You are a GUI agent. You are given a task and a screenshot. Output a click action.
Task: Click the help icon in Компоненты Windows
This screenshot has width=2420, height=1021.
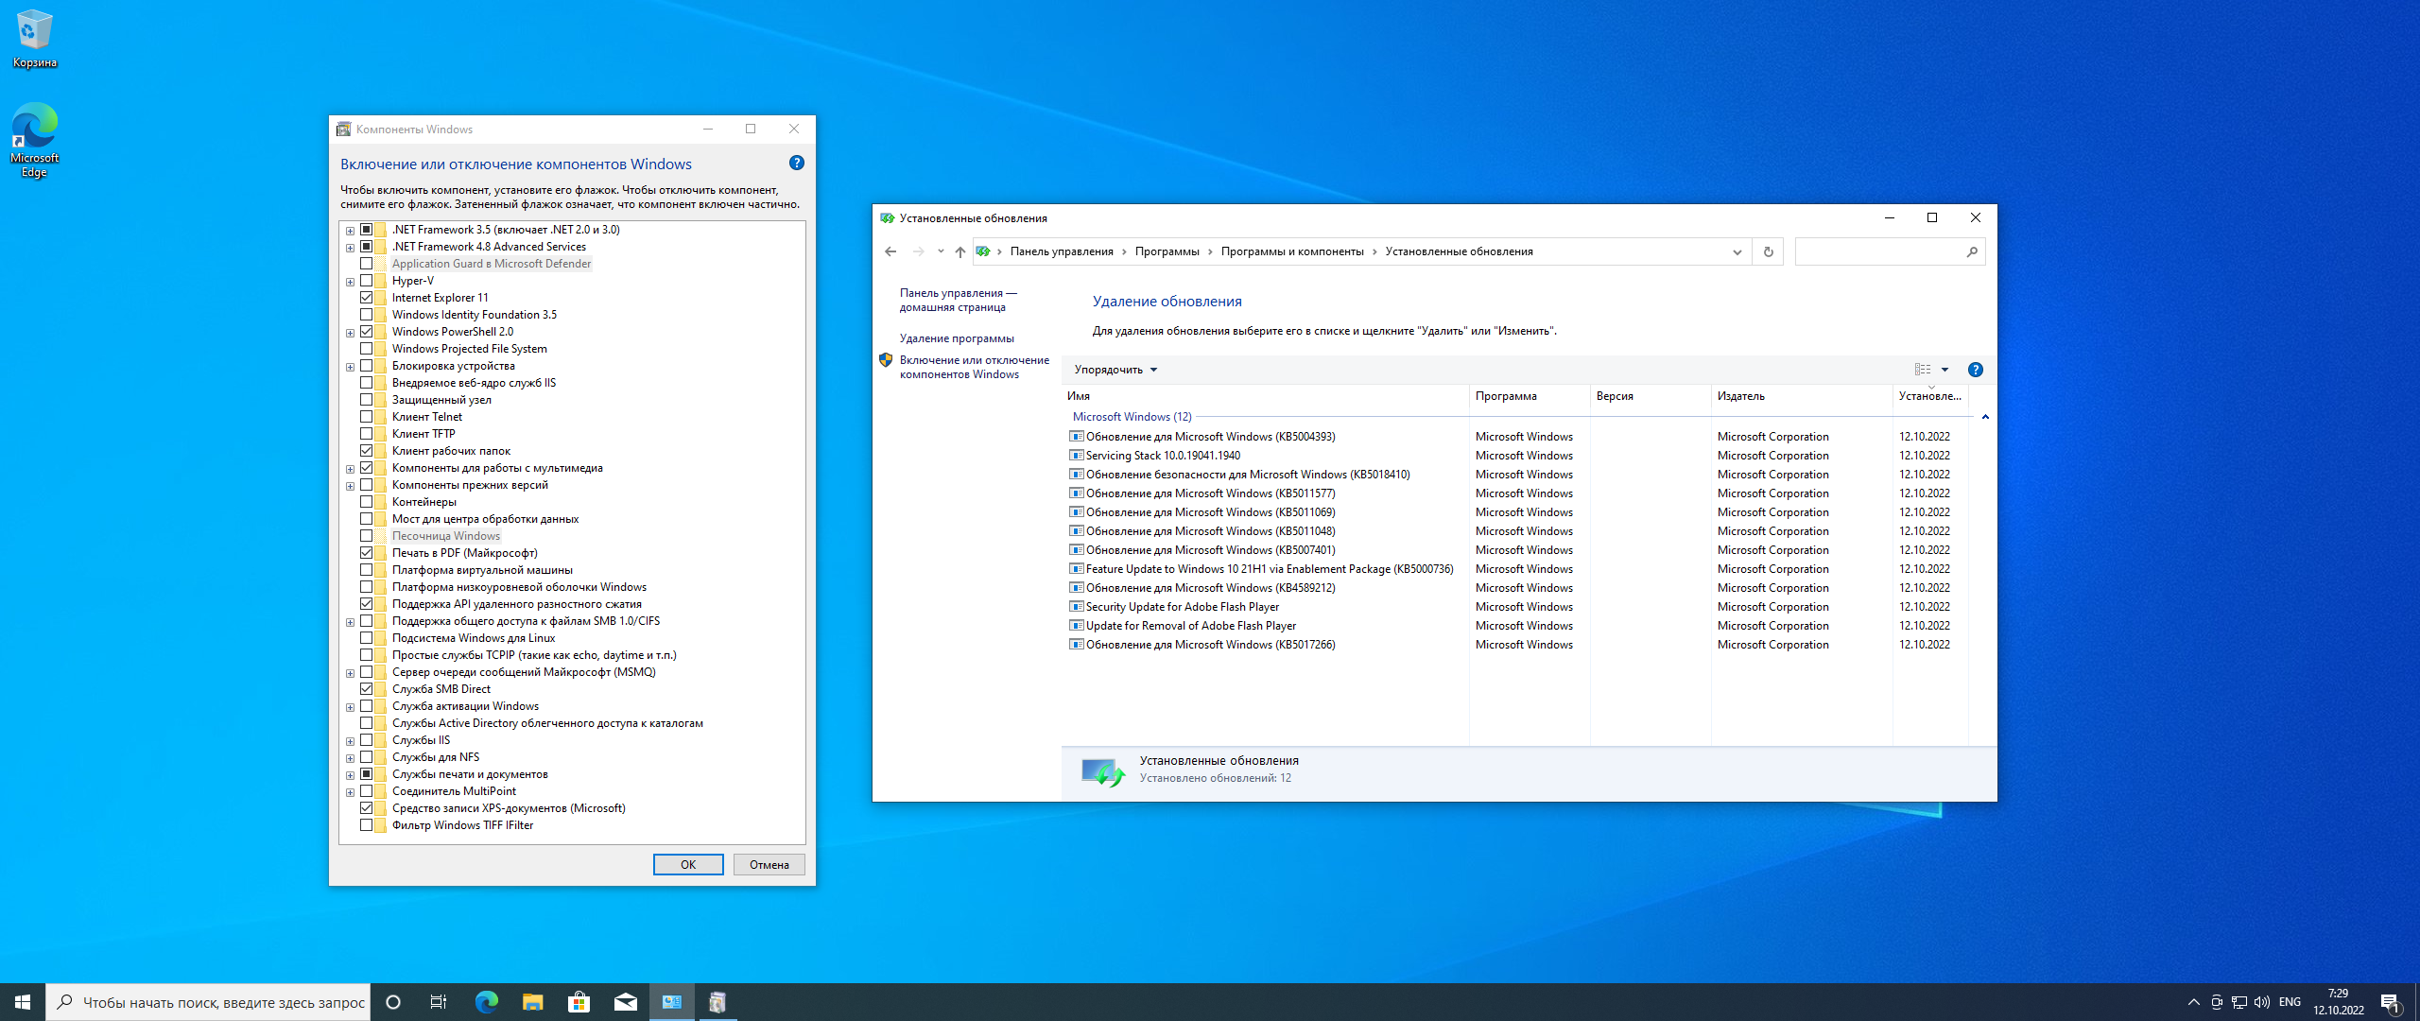pyautogui.click(x=797, y=163)
